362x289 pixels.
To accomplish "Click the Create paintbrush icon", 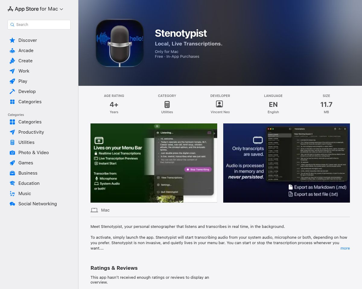I will 12,61.
